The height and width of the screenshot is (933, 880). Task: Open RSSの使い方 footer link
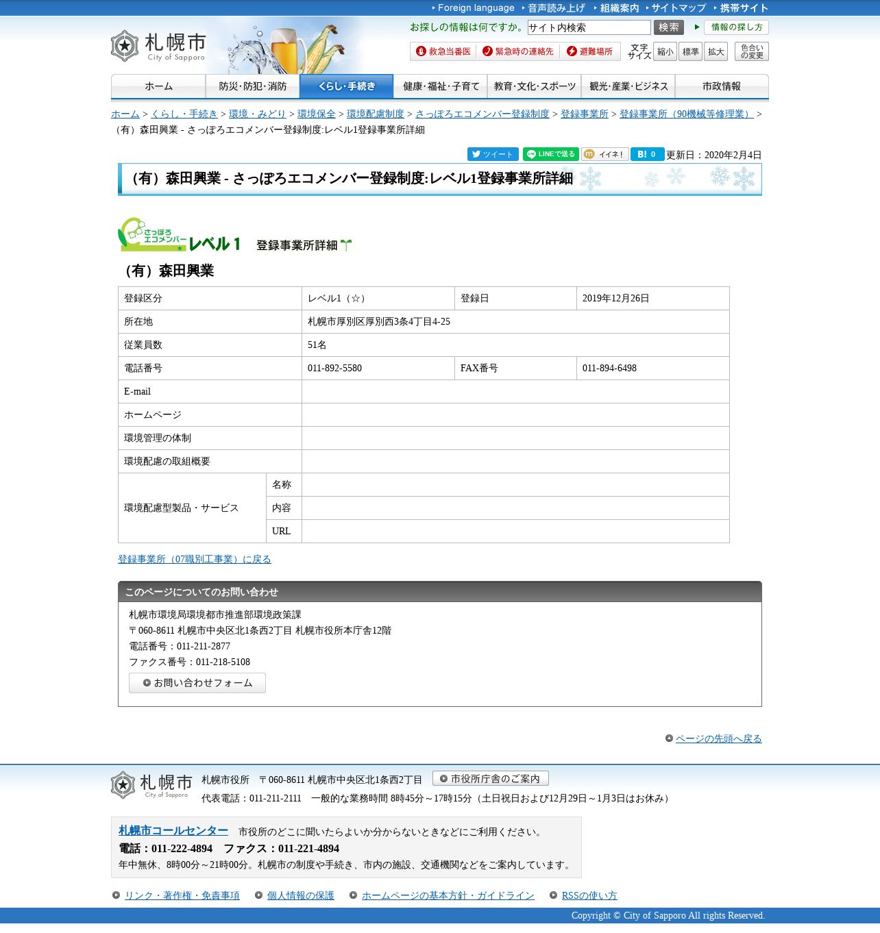pos(589,895)
